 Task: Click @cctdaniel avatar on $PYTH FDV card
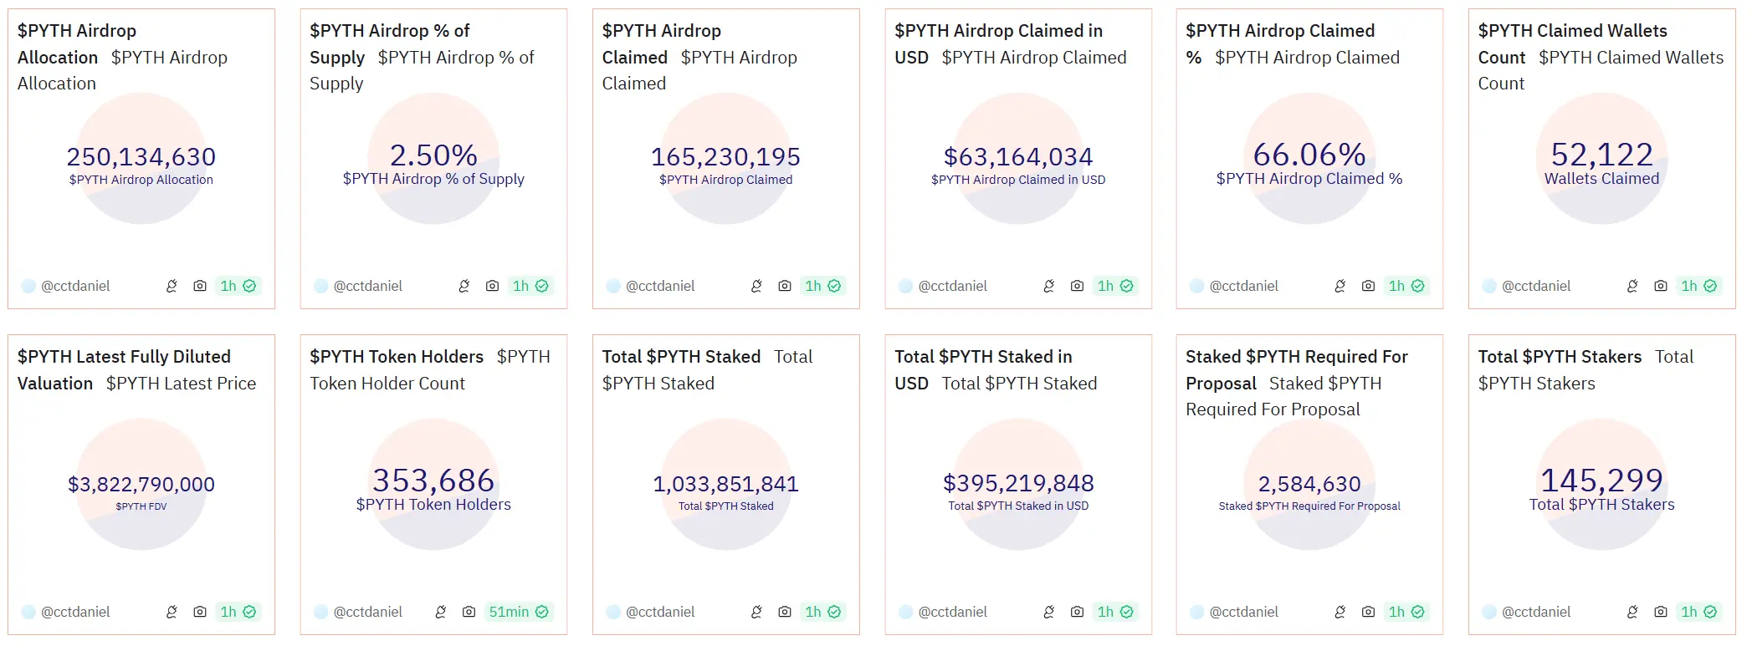click(x=27, y=612)
